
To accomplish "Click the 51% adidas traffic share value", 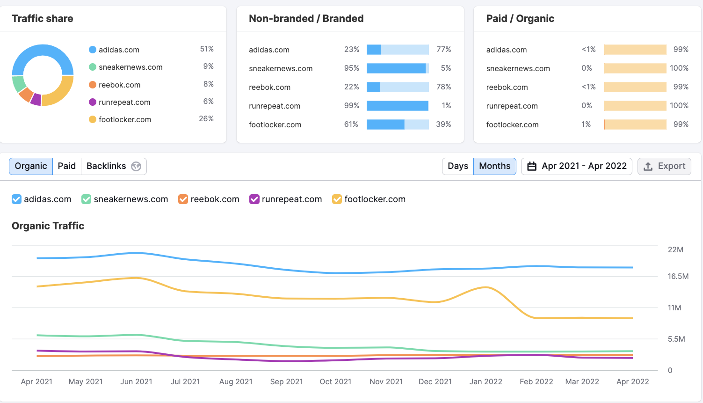I will click(x=207, y=49).
